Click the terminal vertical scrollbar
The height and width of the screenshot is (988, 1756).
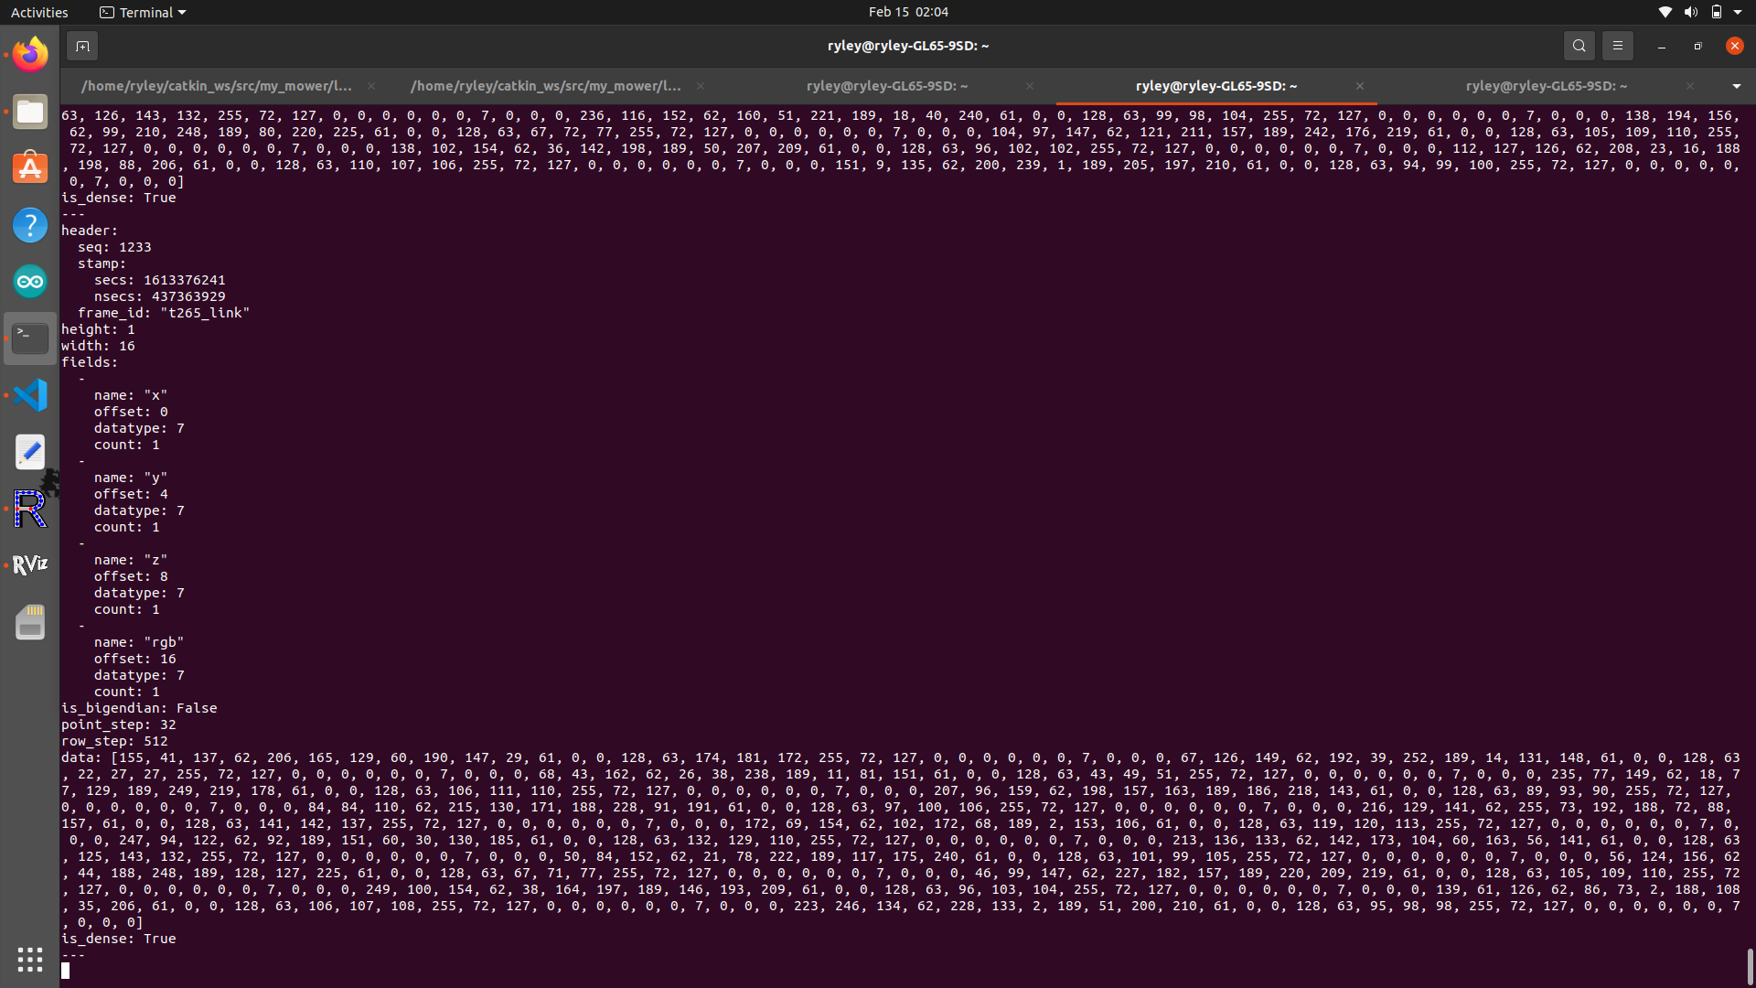pyautogui.click(x=1750, y=966)
